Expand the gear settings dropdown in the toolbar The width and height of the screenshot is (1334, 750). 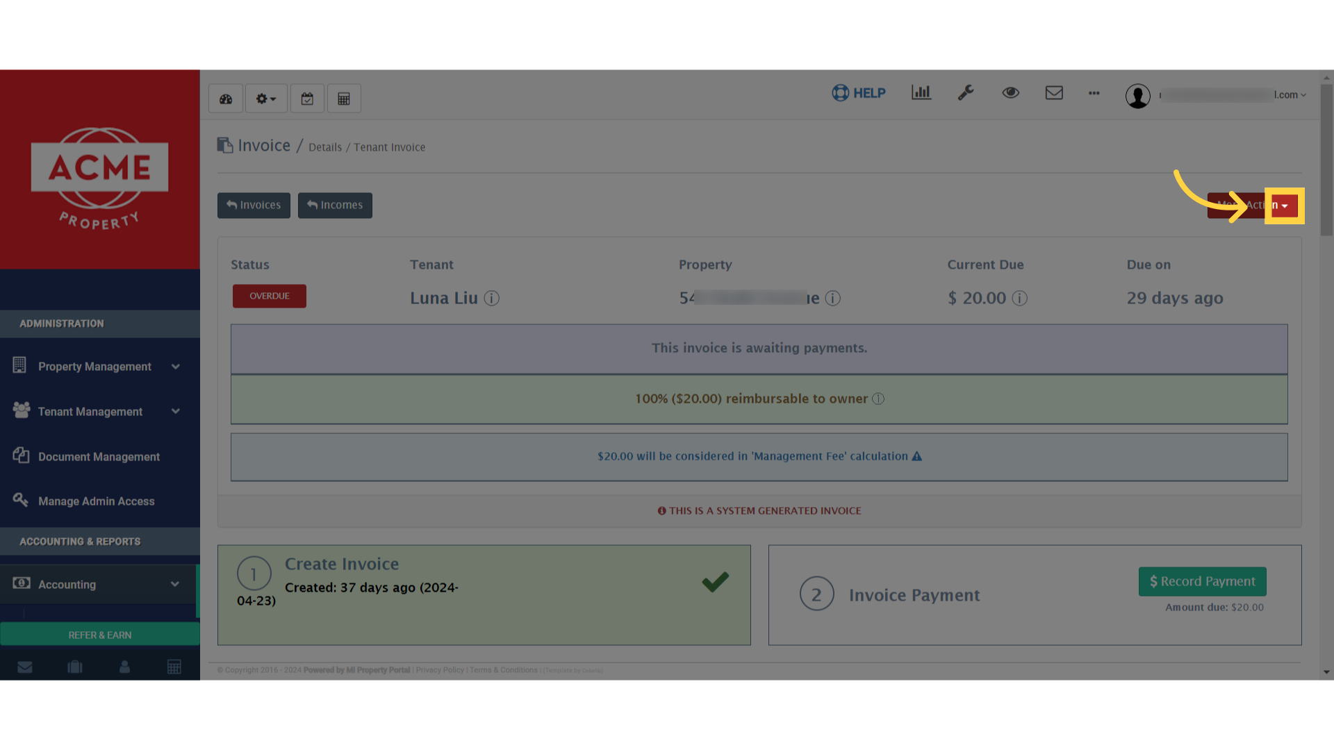pyautogui.click(x=266, y=98)
